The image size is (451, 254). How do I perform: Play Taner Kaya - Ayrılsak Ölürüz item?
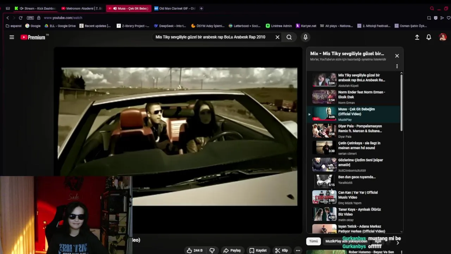354,214
